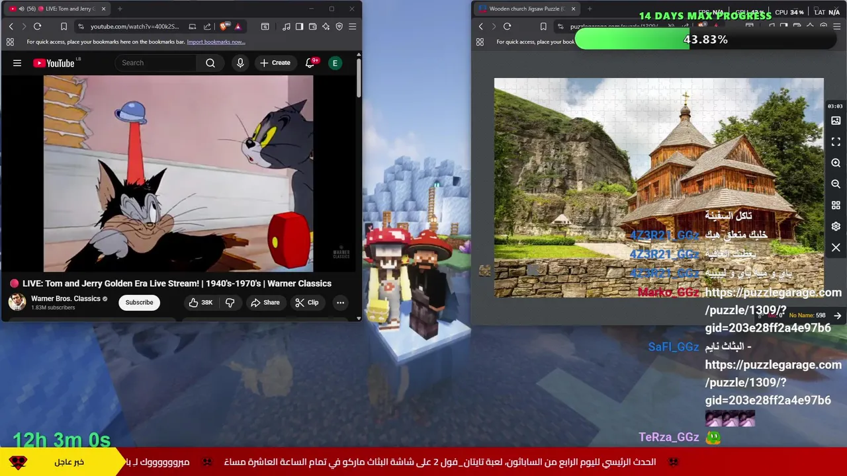Open YouTube notifications bell
Screen dimensions: 847x476
pyautogui.click(x=310, y=63)
